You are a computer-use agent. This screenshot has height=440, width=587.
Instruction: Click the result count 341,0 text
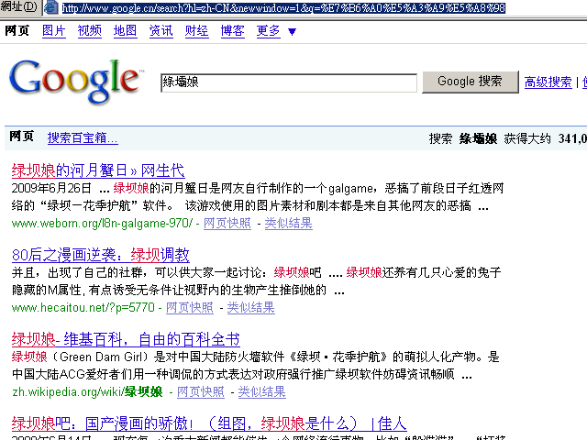tap(572, 138)
